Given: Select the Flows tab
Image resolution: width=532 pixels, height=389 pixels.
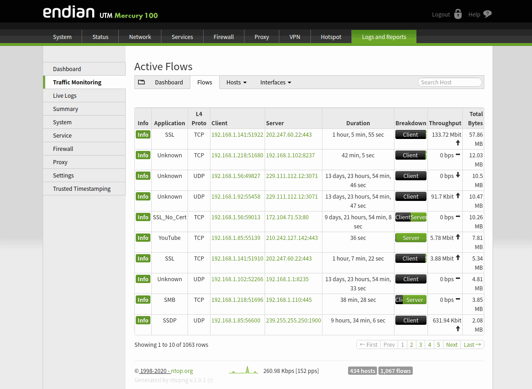Looking at the screenshot, I should pyautogui.click(x=205, y=83).
